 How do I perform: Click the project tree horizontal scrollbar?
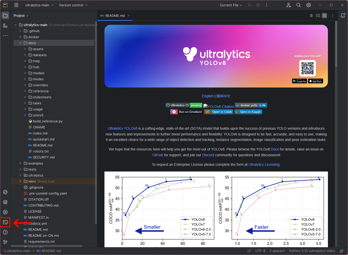(46, 246)
